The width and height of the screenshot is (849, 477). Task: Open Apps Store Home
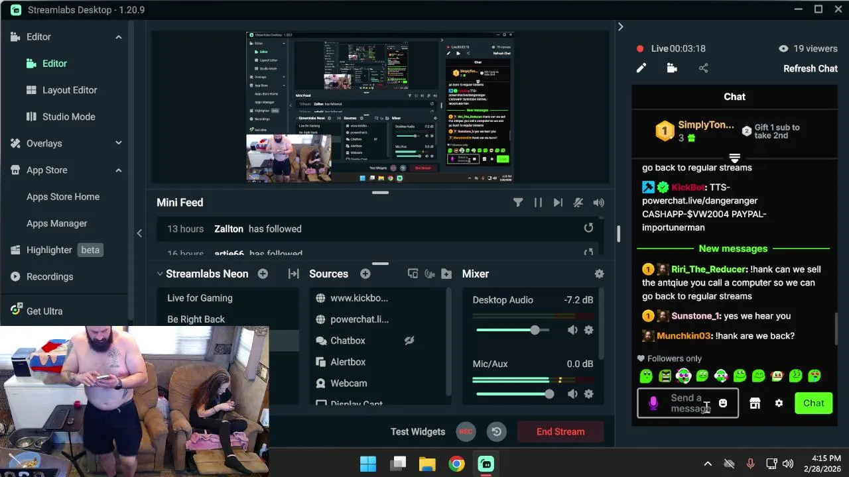click(x=64, y=197)
